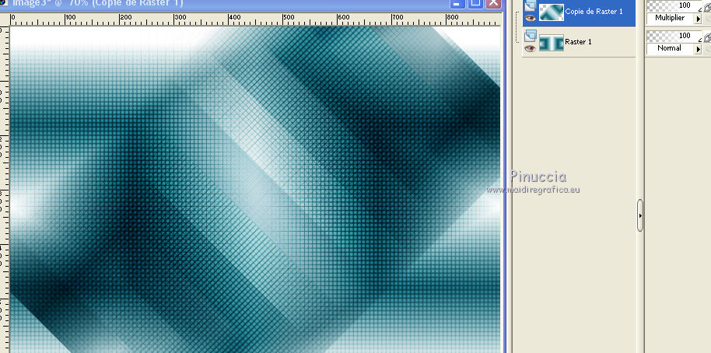Minimize the Image3 document window

click(x=457, y=3)
